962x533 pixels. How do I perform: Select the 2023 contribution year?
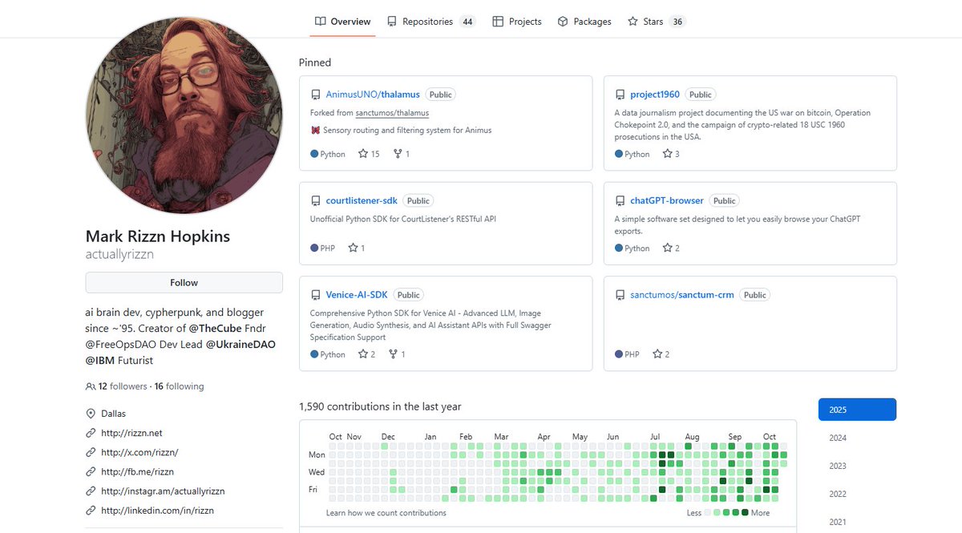tap(838, 466)
